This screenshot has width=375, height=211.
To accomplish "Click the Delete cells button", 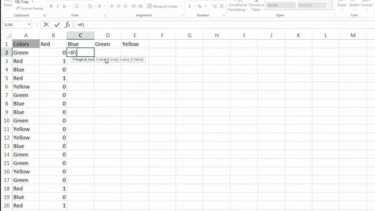I will pos(354,6).
